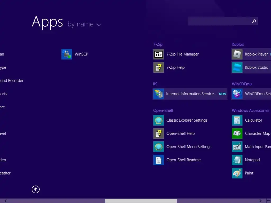Select the IIS group header
The image size is (271, 203).
click(x=155, y=84)
